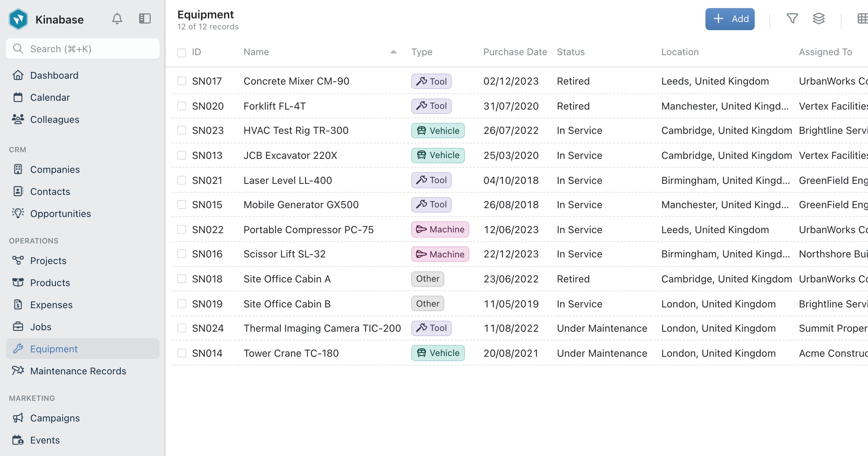Click the Other tag on Site Office Cabin A
Viewport: 868px width, 456px height.
point(428,279)
